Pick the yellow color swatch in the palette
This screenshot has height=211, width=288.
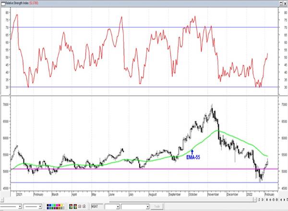[61, 205]
